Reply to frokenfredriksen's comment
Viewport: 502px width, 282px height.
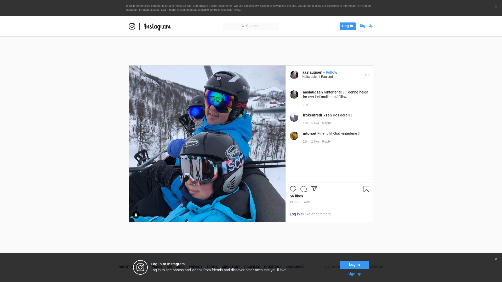(x=326, y=123)
